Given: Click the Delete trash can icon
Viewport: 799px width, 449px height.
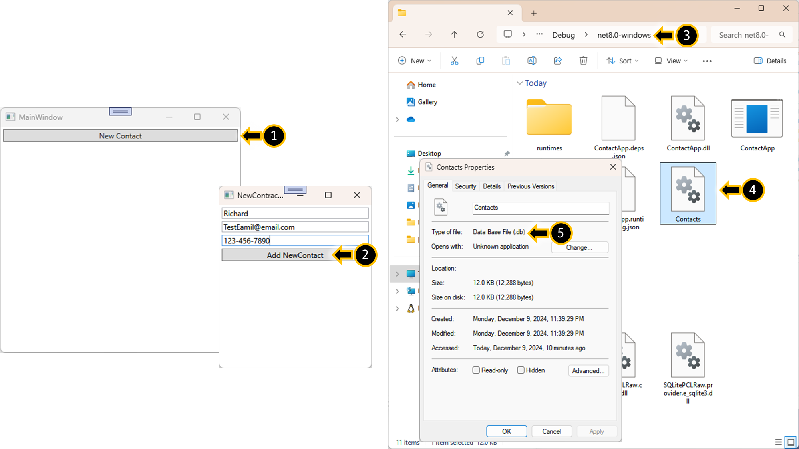Looking at the screenshot, I should point(583,61).
